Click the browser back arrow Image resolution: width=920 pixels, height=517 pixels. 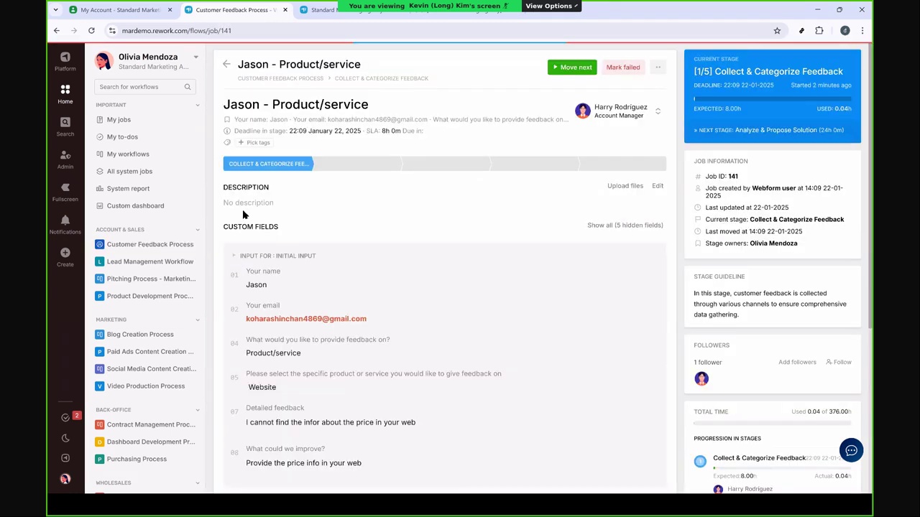click(57, 31)
